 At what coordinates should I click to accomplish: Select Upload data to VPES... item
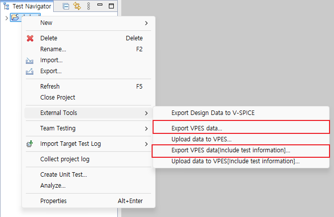tap(241, 139)
